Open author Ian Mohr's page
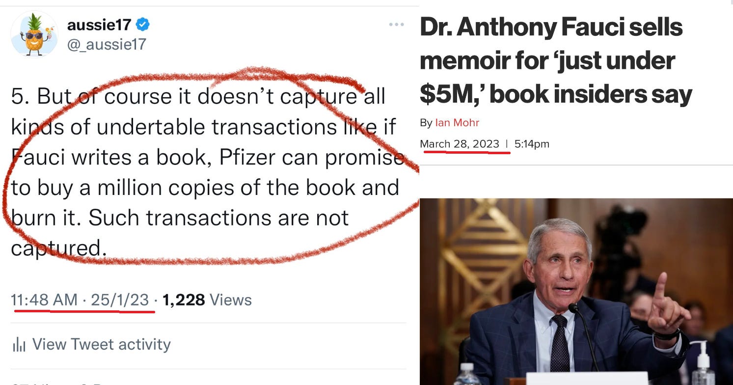The height and width of the screenshot is (385, 733). 457,122
